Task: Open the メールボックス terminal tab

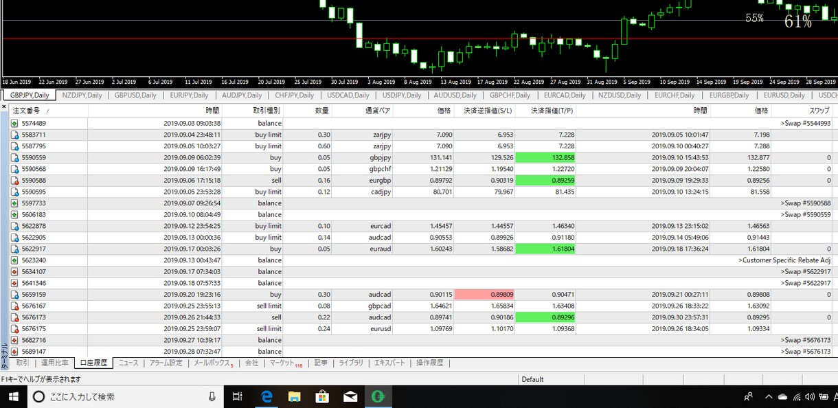Action: (214, 363)
